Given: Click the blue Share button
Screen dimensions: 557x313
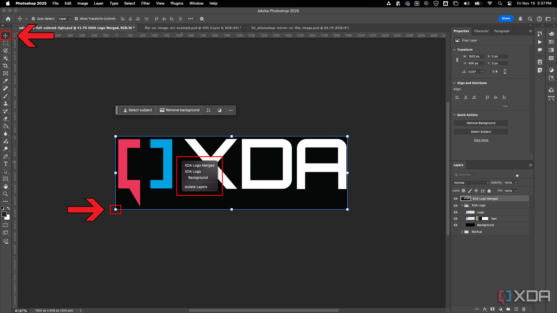Looking at the screenshot, I should point(506,19).
